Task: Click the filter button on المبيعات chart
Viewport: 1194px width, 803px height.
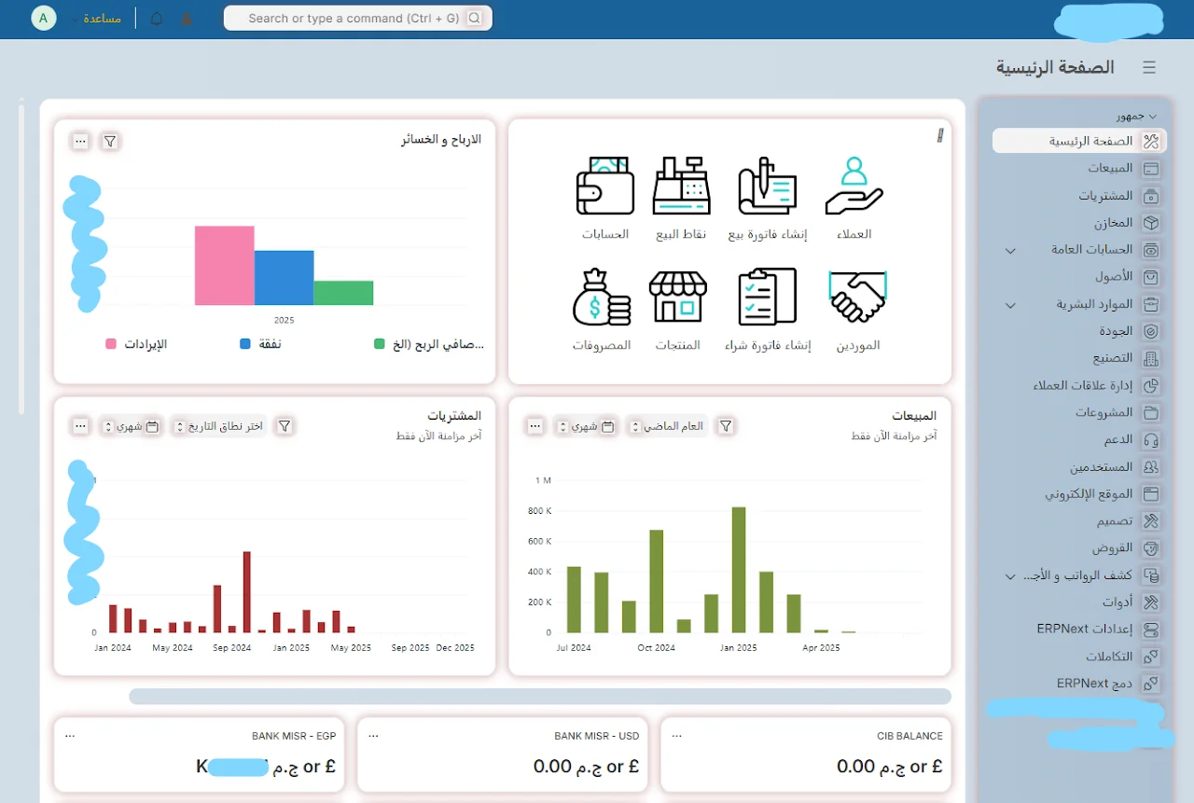Action: [x=726, y=426]
